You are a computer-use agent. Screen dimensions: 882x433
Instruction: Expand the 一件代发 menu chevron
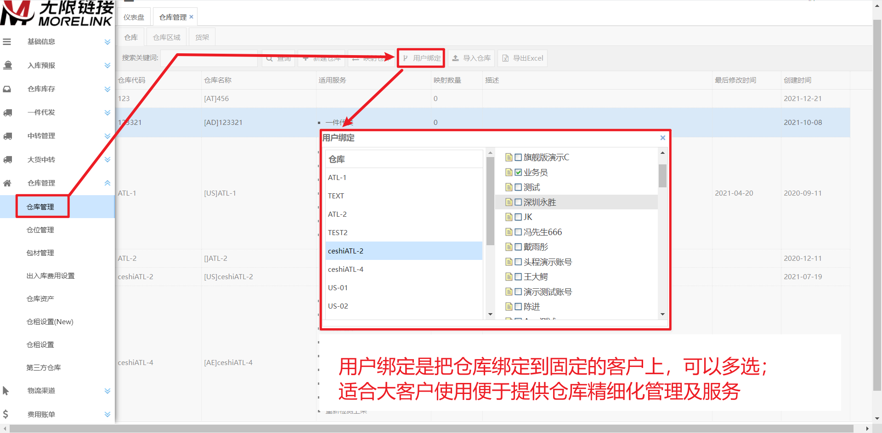pyautogui.click(x=107, y=112)
